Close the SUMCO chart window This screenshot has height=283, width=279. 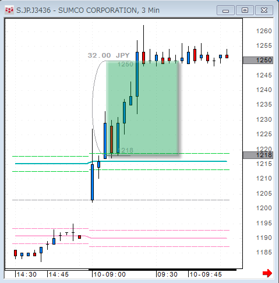264,10
